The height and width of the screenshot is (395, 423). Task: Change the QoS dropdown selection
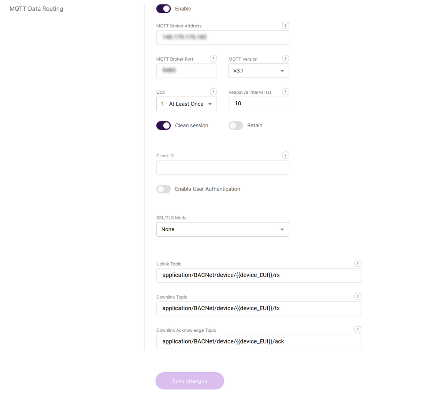(x=186, y=104)
